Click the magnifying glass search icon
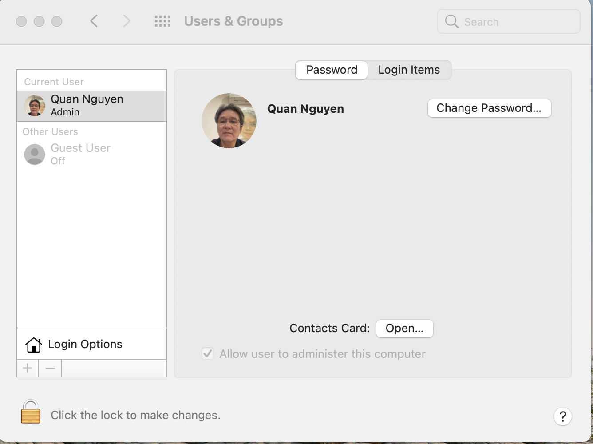 coord(451,21)
